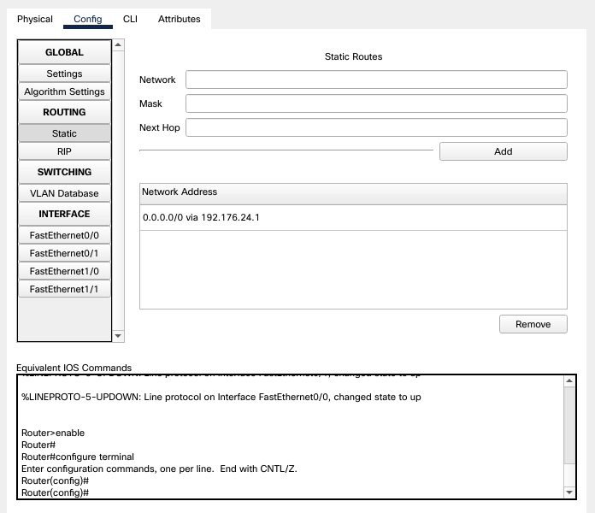Open the Config tab
Screen dimensions: 595x513
(88, 19)
